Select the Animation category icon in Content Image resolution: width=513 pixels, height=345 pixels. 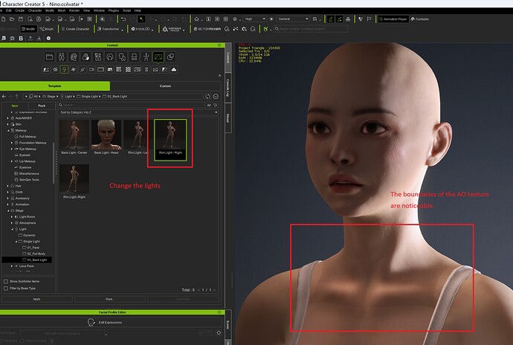coord(146,57)
